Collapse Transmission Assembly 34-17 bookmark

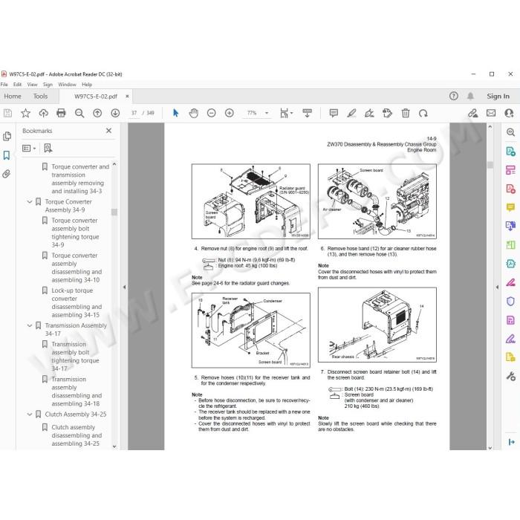pyautogui.click(x=30, y=325)
